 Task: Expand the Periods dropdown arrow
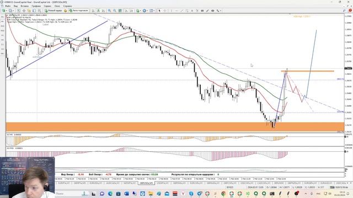point(147,10)
